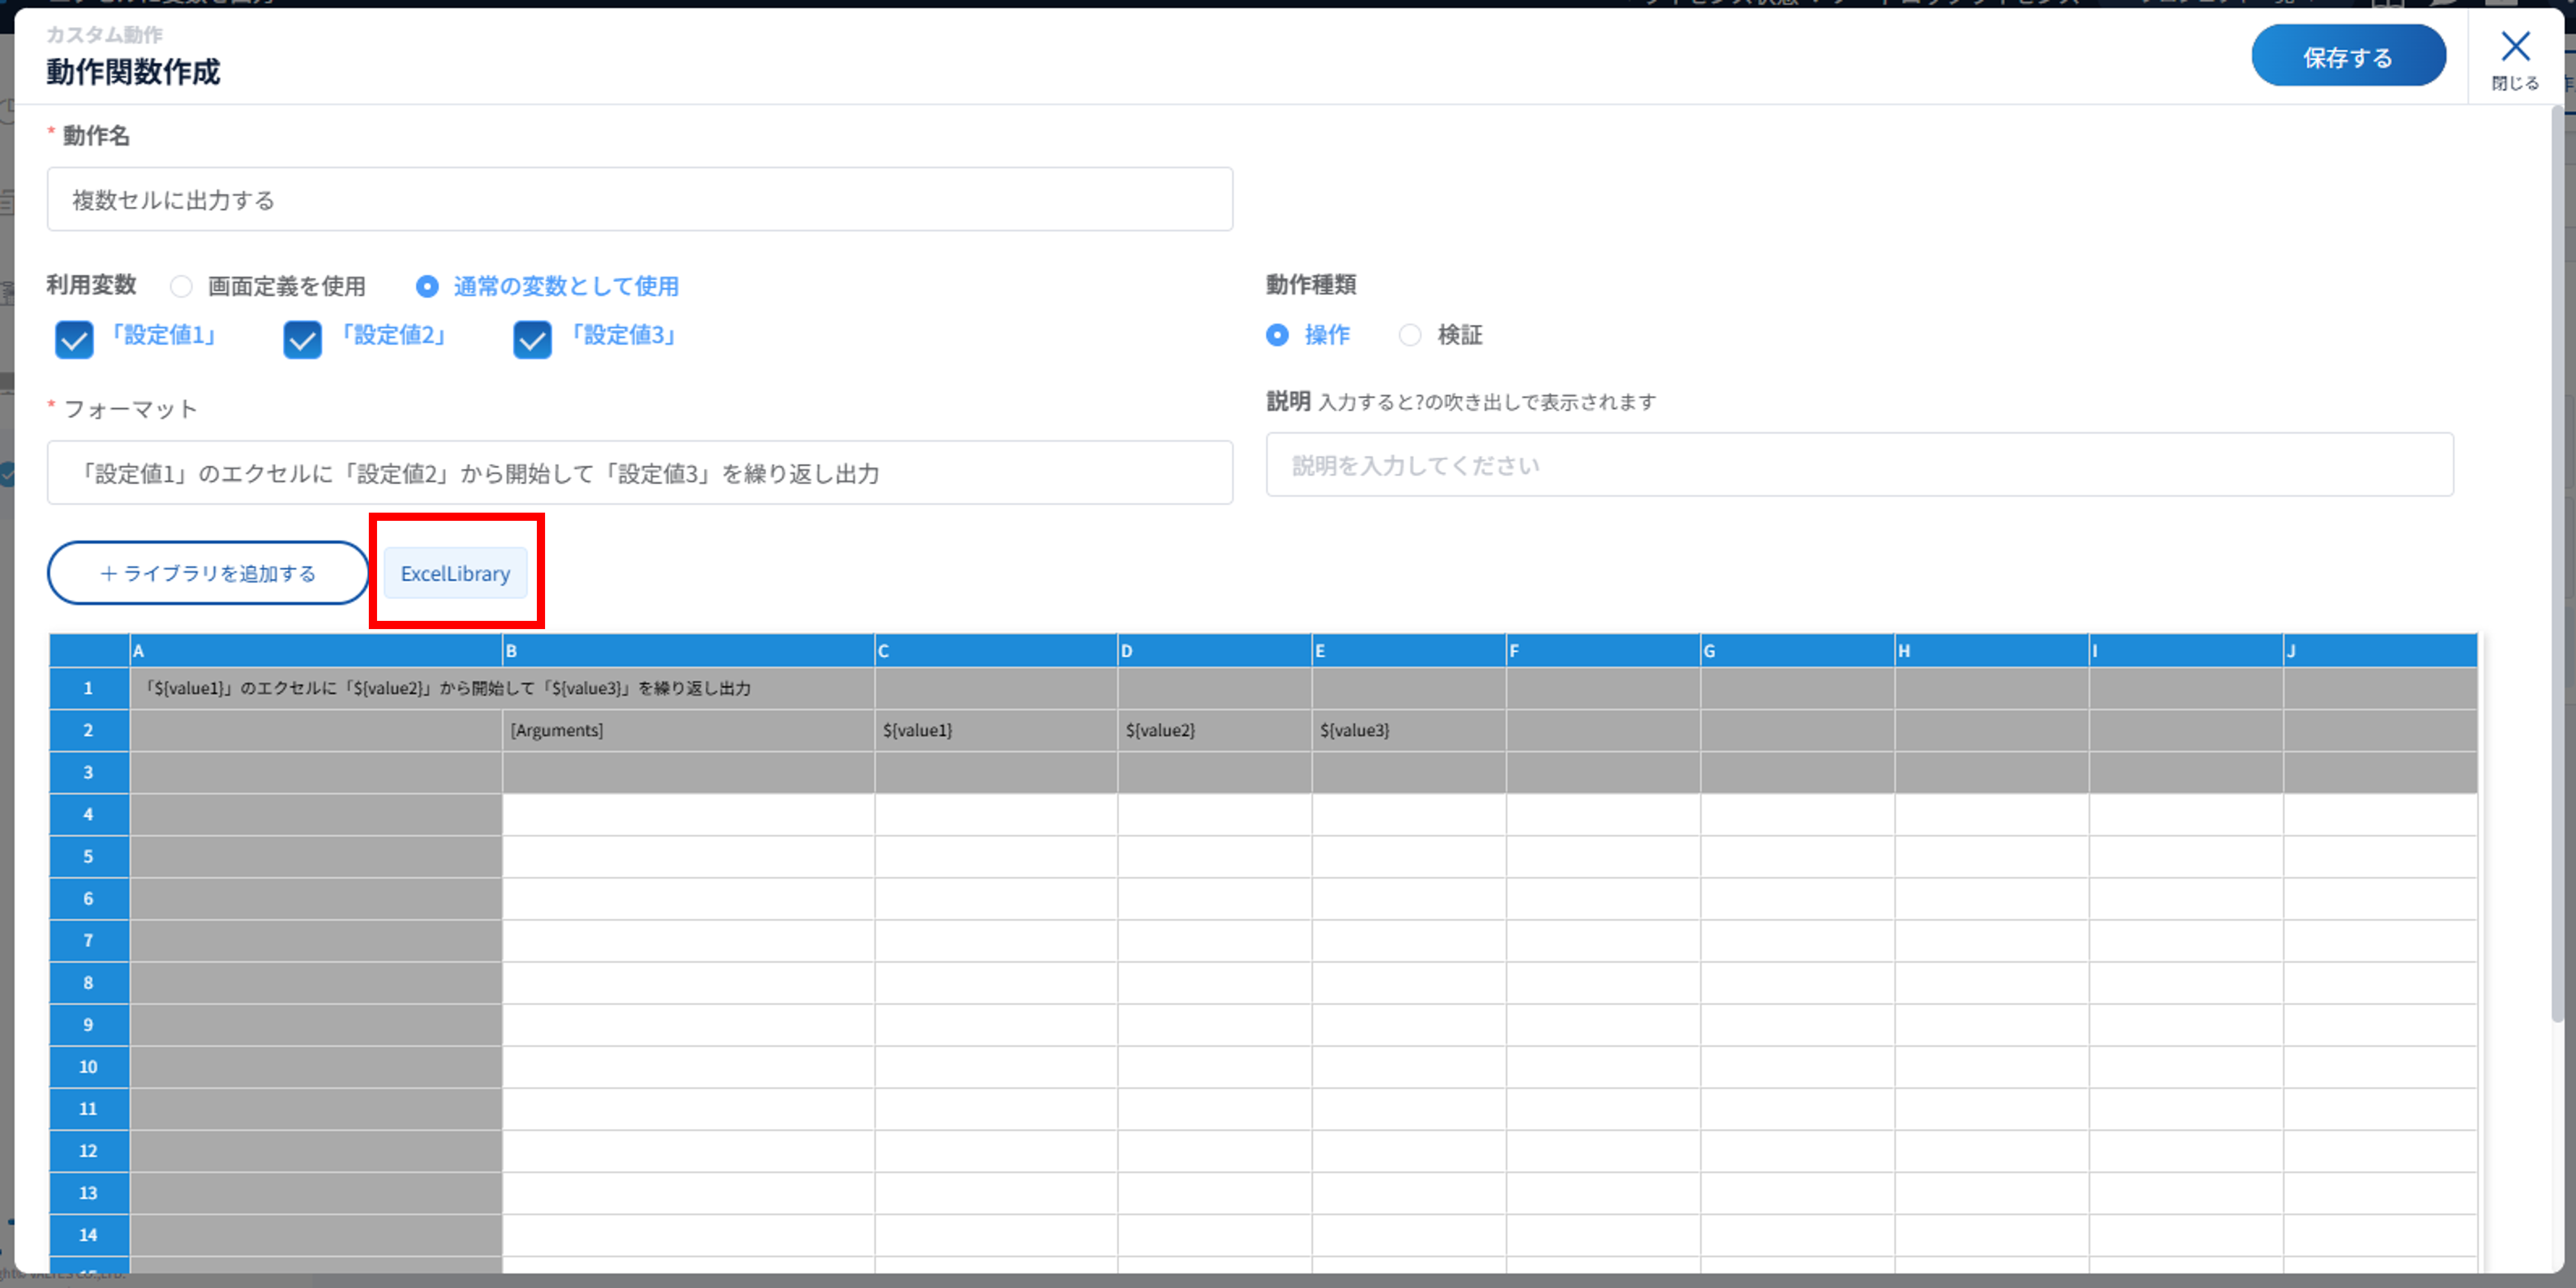Select column B header in grid
Viewport: 2576px width, 1288px height.
(x=687, y=651)
